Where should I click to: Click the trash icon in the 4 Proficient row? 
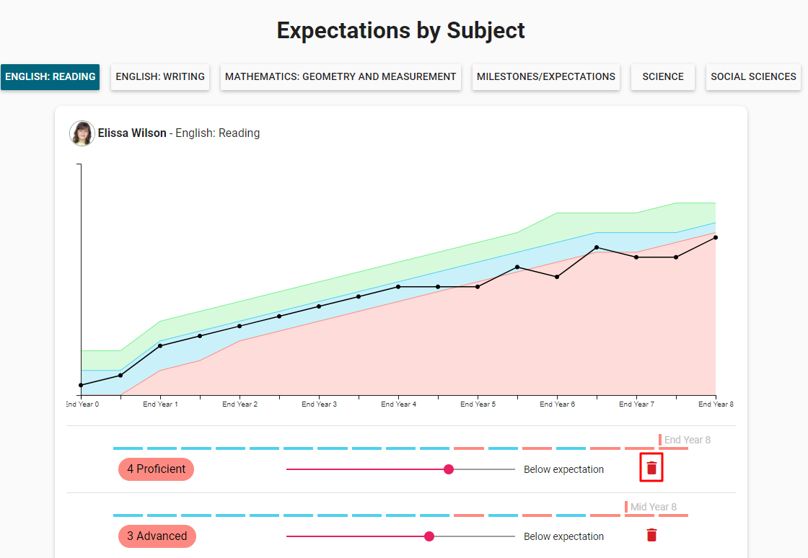(x=651, y=468)
